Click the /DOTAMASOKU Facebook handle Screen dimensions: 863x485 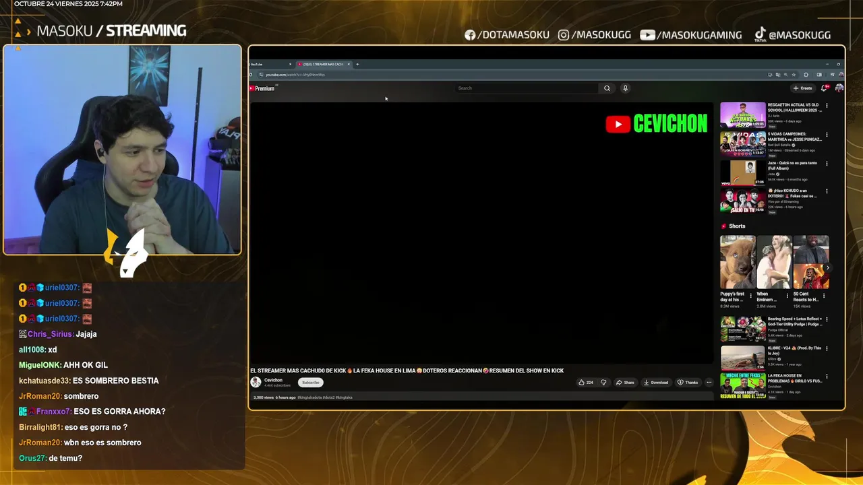pos(507,35)
